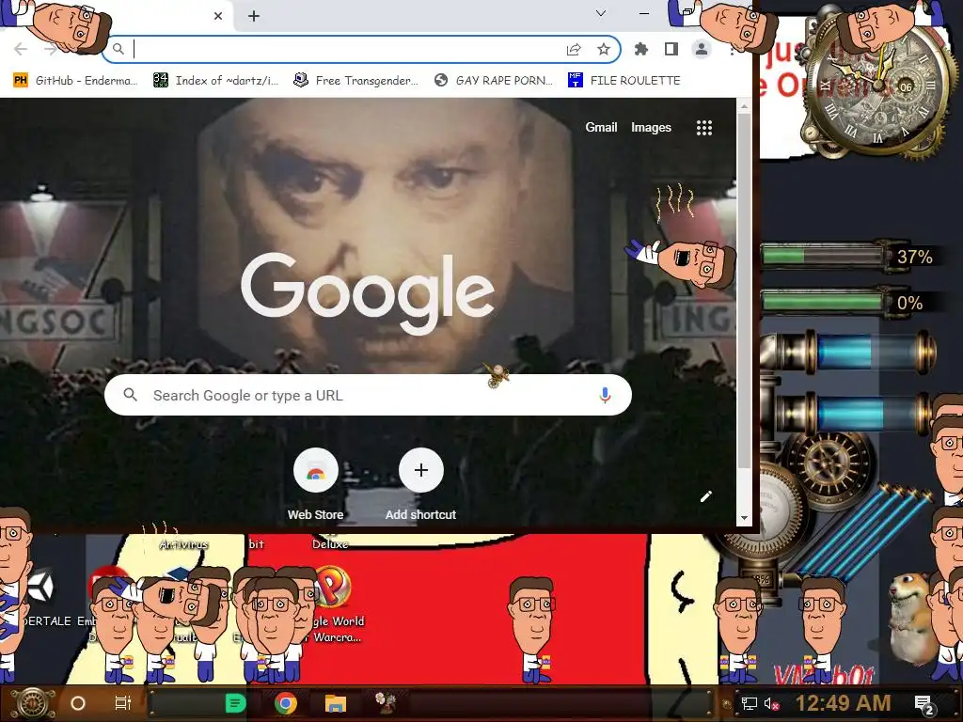Open the Index of ~dartz bookmark

click(215, 81)
